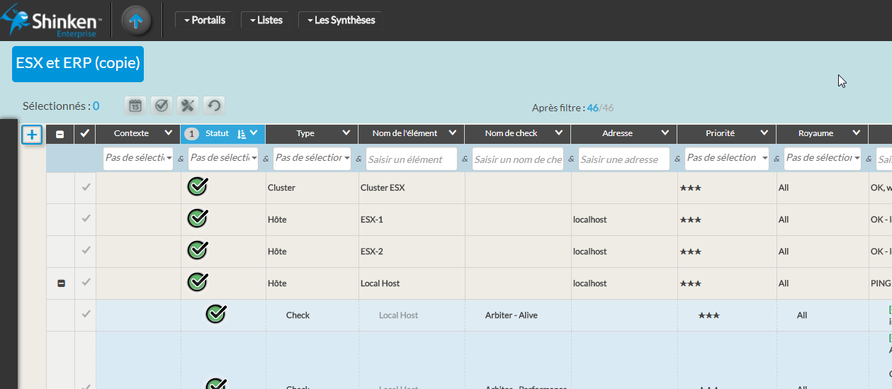
Task: Collapse the Local Host row checks
Action: [x=61, y=283]
